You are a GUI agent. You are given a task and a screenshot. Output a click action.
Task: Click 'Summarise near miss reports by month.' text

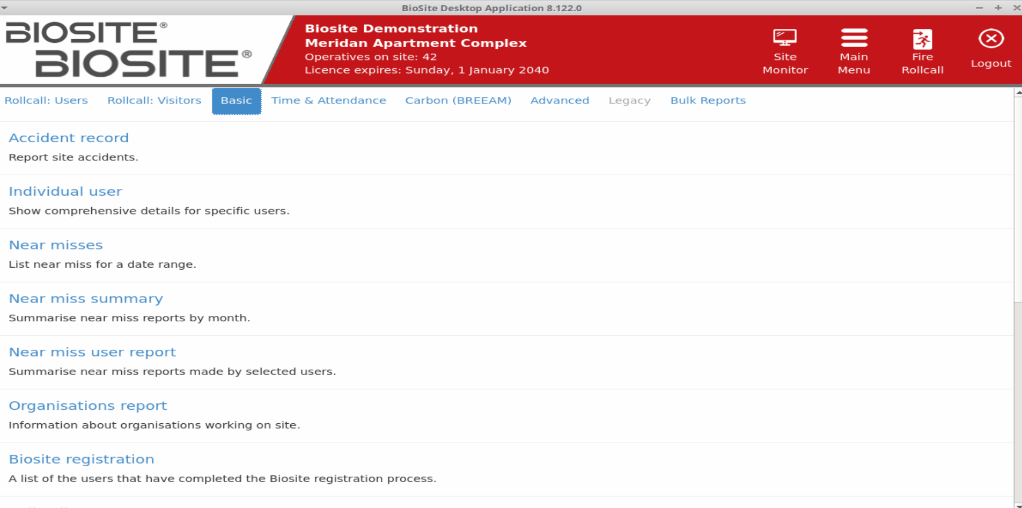pos(129,318)
